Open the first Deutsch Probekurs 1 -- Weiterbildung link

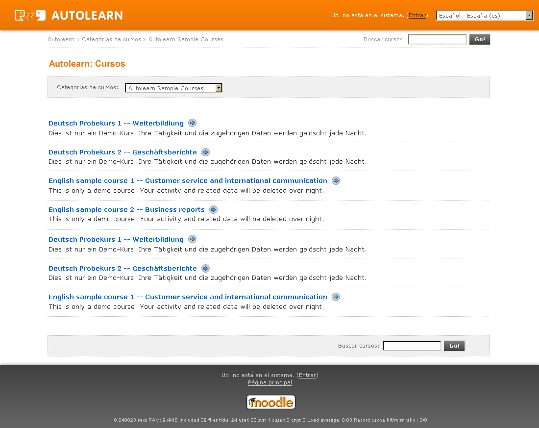click(x=116, y=123)
